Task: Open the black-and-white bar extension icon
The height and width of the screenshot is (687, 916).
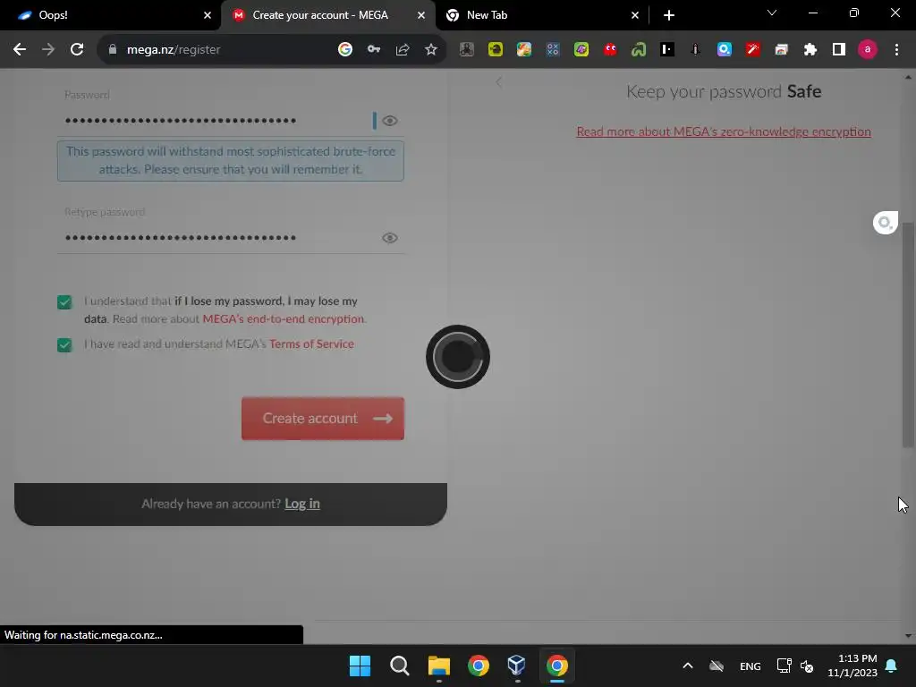Action: click(667, 50)
